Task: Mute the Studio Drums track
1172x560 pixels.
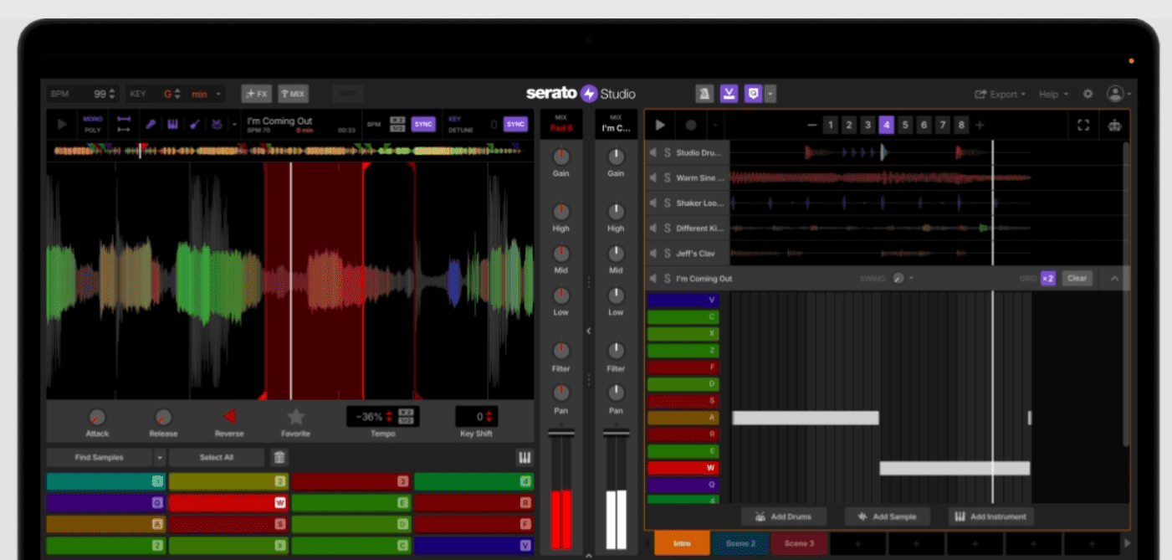Action: tap(653, 153)
